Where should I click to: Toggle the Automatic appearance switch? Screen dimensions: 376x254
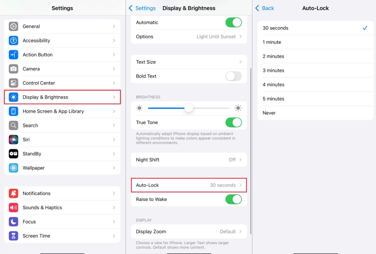[x=234, y=23]
